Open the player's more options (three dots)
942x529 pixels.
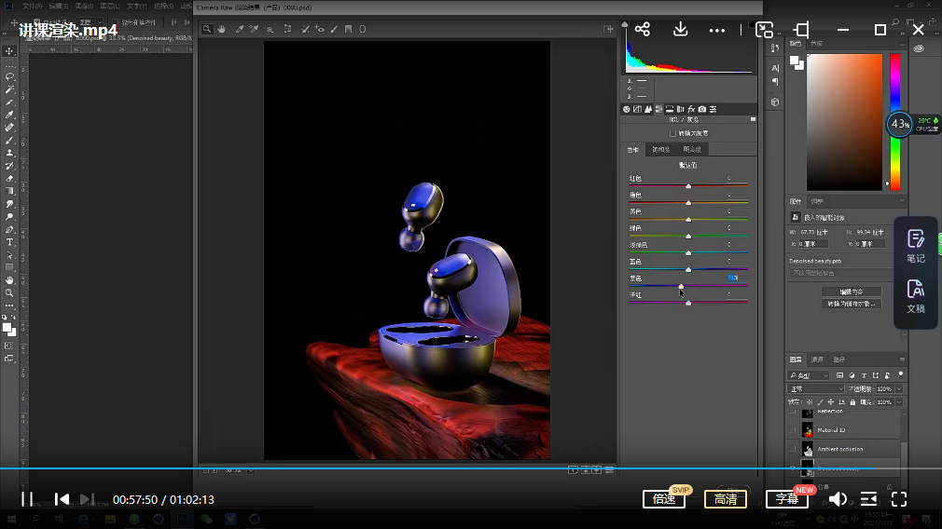[716, 30]
